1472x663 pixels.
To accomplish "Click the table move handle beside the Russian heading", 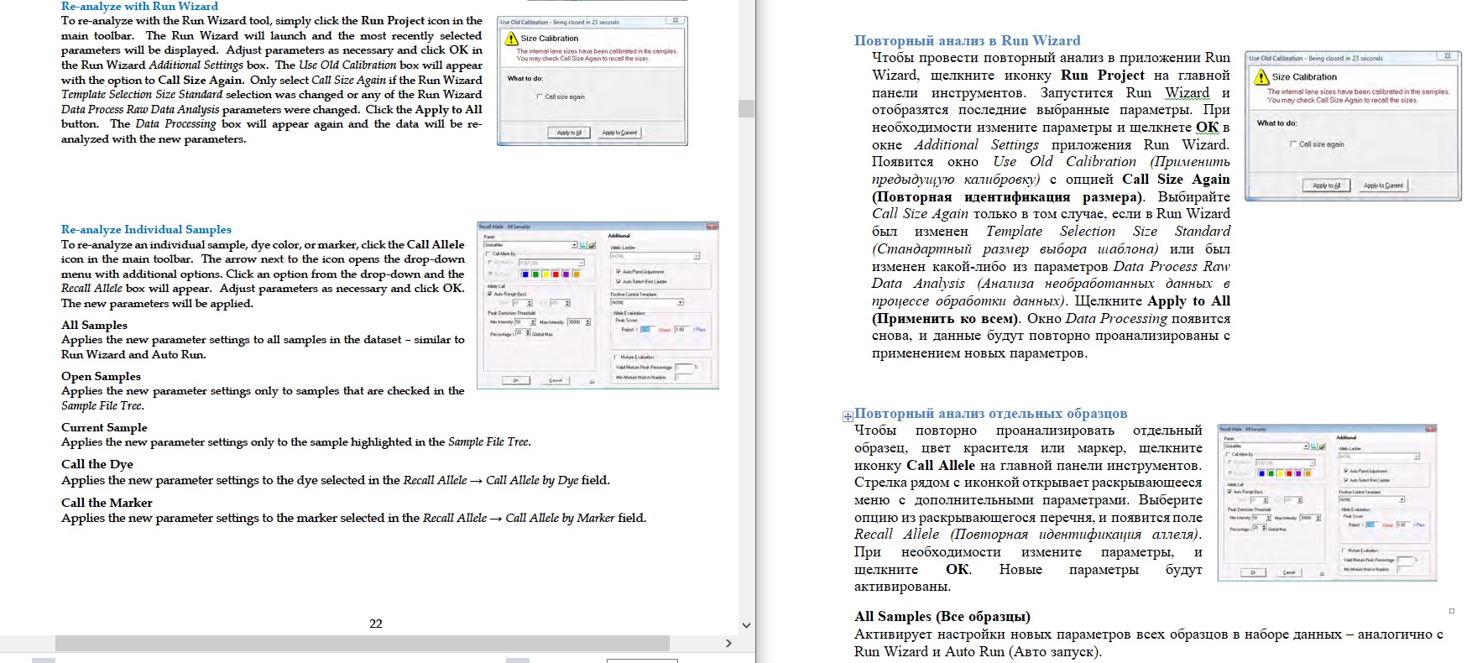I will click(848, 416).
